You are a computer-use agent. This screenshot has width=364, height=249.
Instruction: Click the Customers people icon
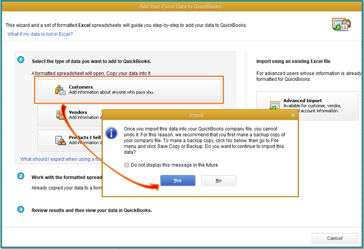(60, 90)
